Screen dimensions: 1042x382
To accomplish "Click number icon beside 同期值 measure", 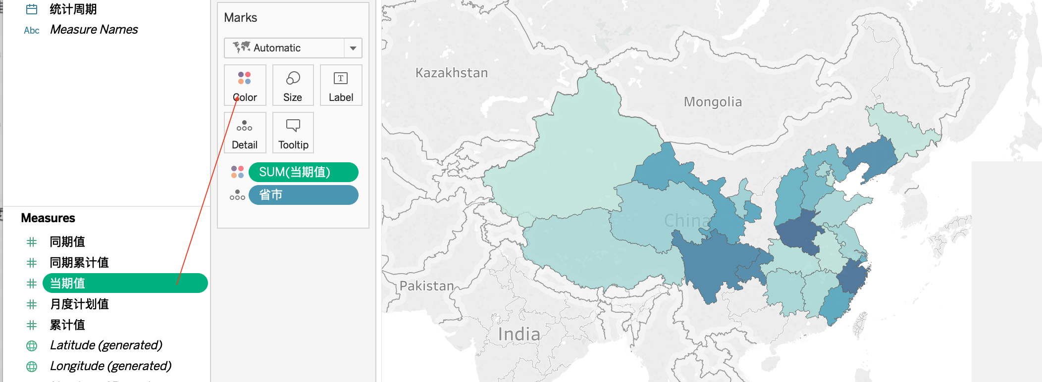I will pyautogui.click(x=32, y=242).
